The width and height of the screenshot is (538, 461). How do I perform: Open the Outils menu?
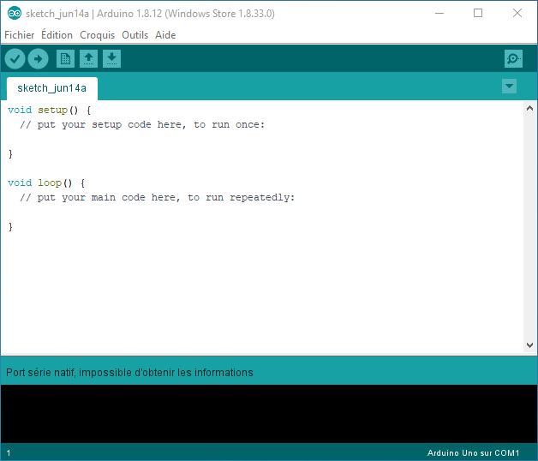134,35
